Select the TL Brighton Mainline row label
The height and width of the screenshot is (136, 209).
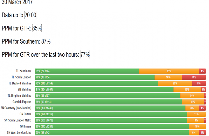[19, 96]
